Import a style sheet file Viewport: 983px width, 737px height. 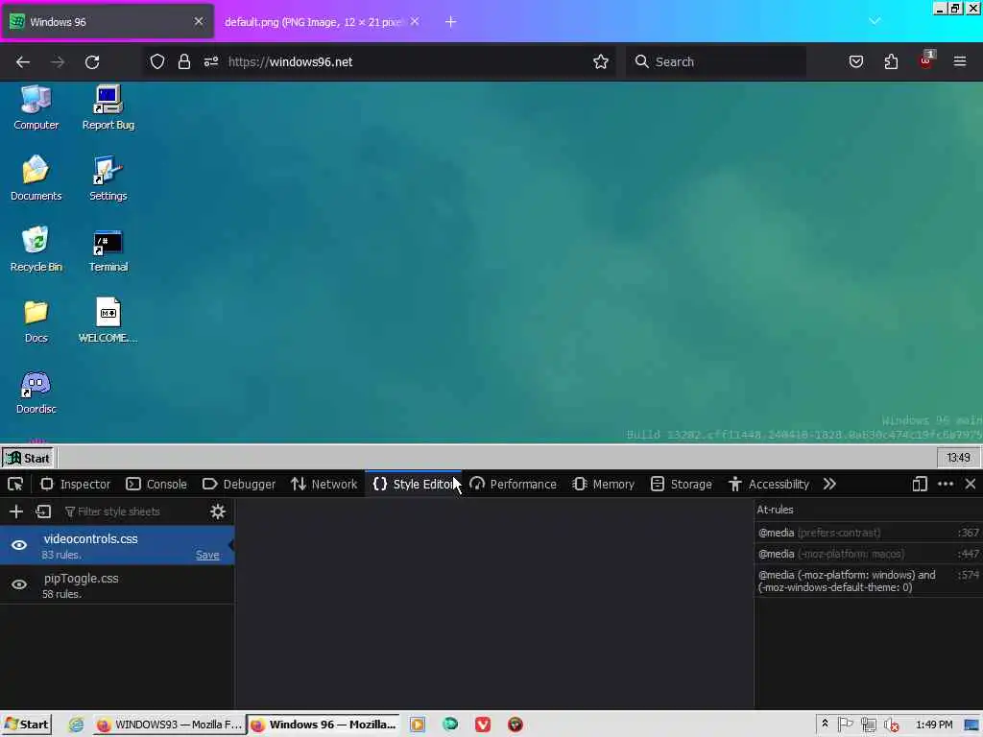click(x=43, y=512)
